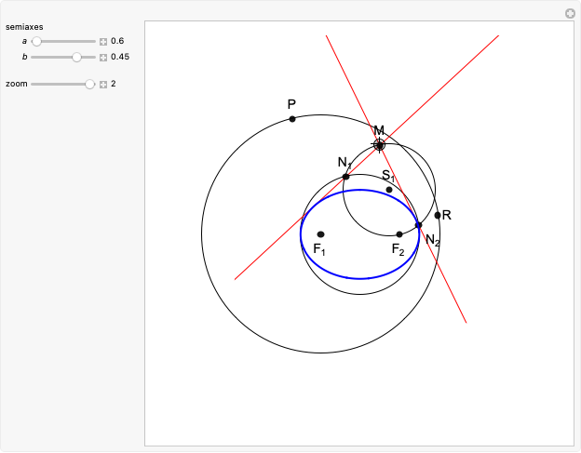Click focus point F1
This screenshot has width=581, height=453.
pyautogui.click(x=321, y=234)
